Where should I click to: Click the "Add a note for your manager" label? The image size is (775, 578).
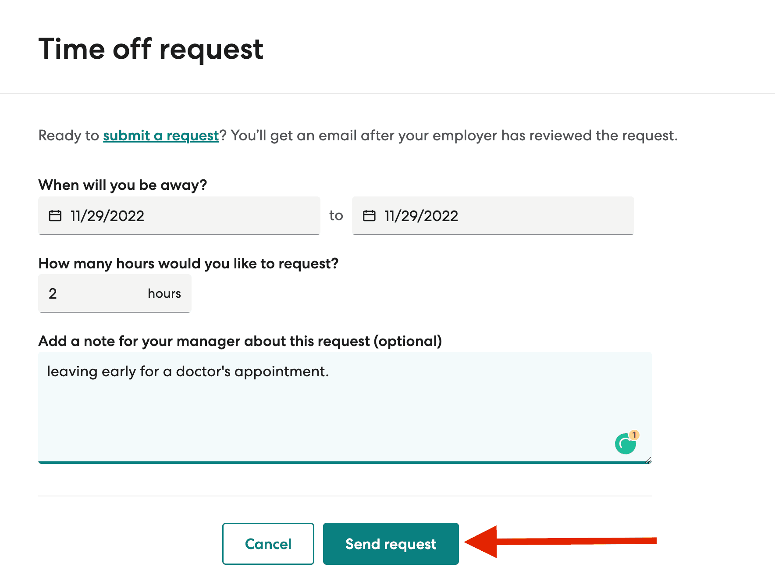click(240, 341)
